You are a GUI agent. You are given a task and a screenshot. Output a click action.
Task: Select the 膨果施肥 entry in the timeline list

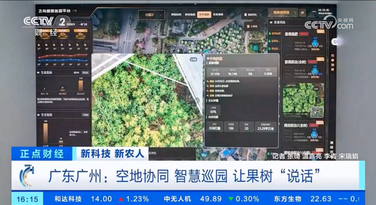275,33
